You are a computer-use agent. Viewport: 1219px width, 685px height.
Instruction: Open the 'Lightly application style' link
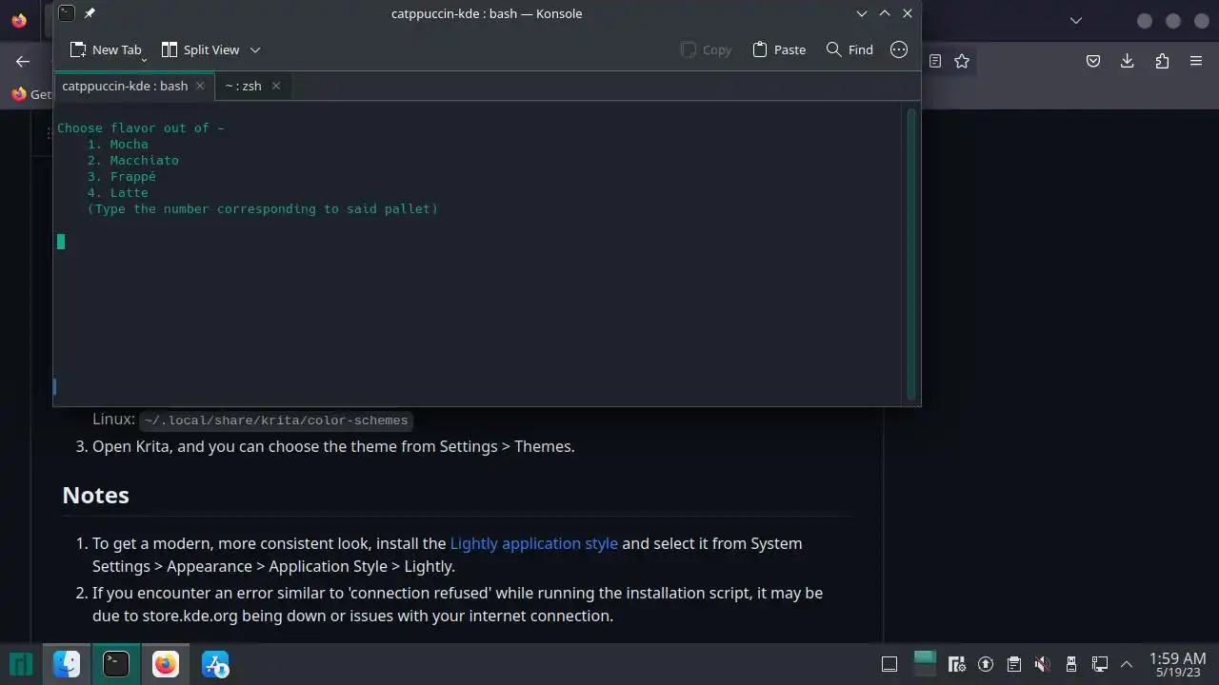(x=533, y=543)
